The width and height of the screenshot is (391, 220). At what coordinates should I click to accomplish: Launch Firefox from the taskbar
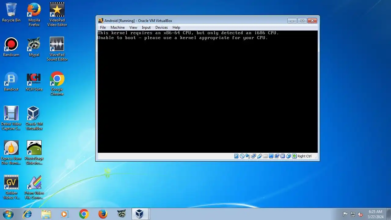click(103, 214)
